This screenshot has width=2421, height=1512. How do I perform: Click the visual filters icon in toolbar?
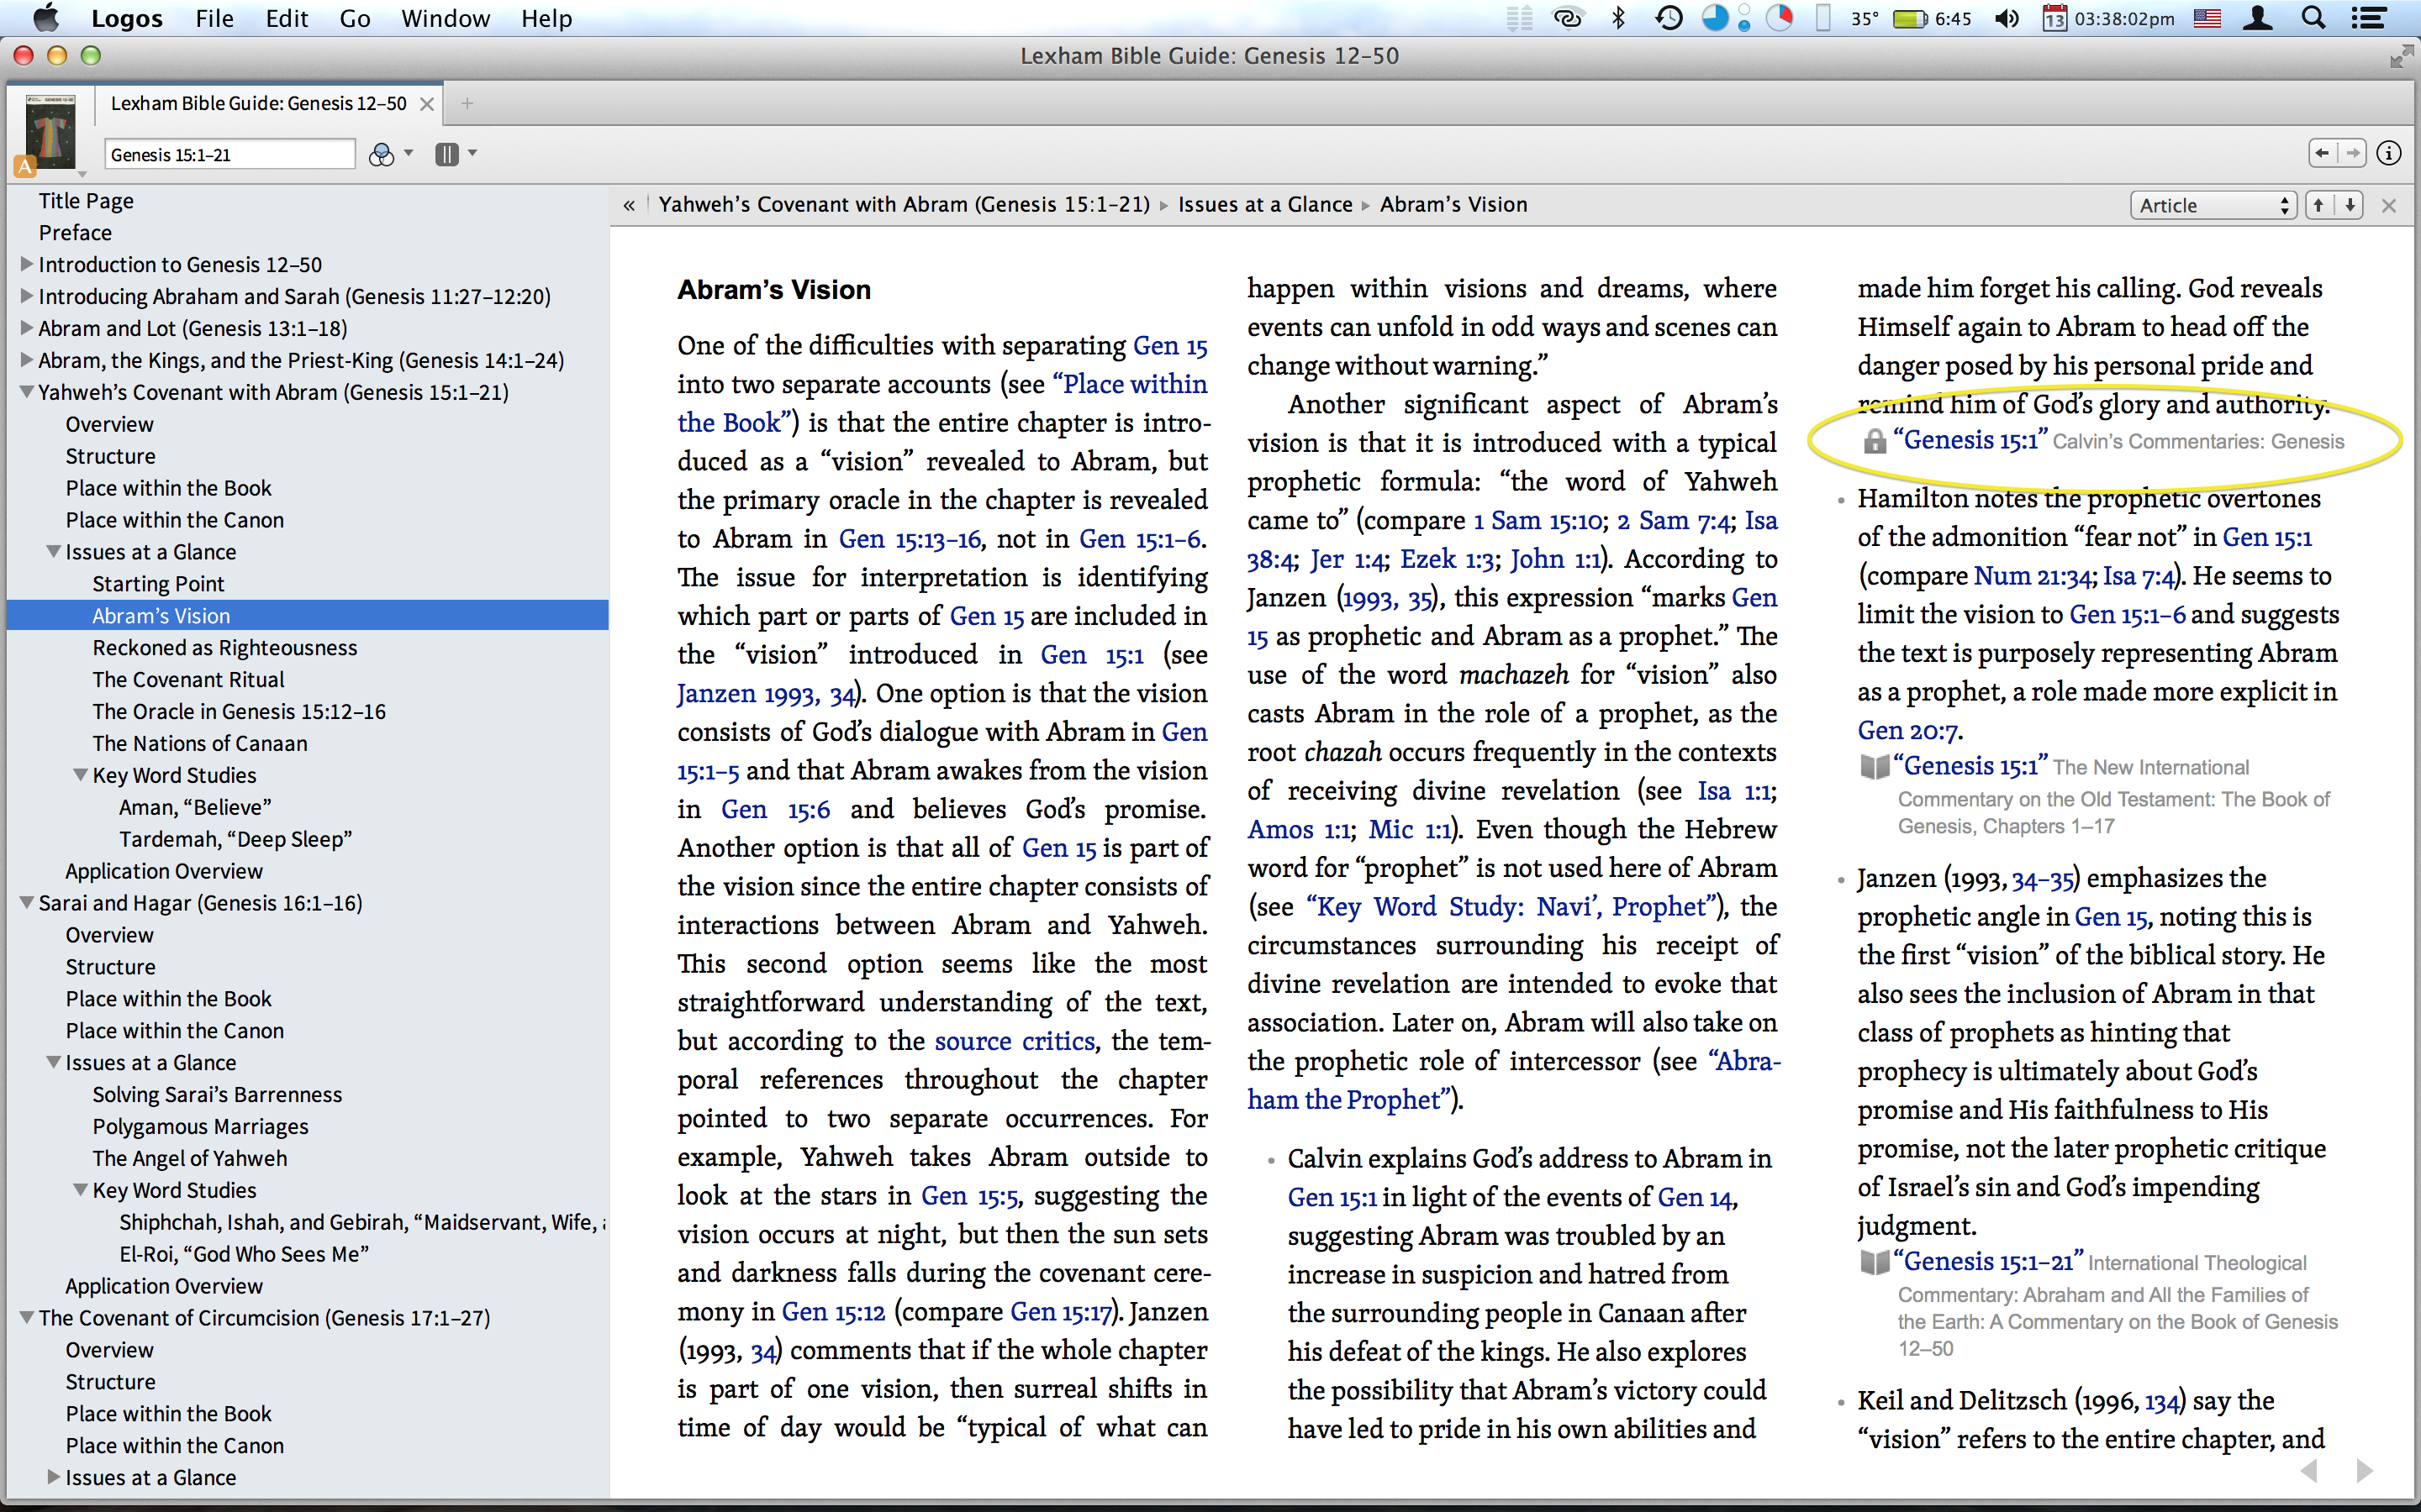[x=381, y=154]
